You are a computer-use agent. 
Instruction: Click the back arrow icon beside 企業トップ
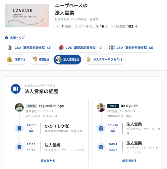click(x=7, y=38)
